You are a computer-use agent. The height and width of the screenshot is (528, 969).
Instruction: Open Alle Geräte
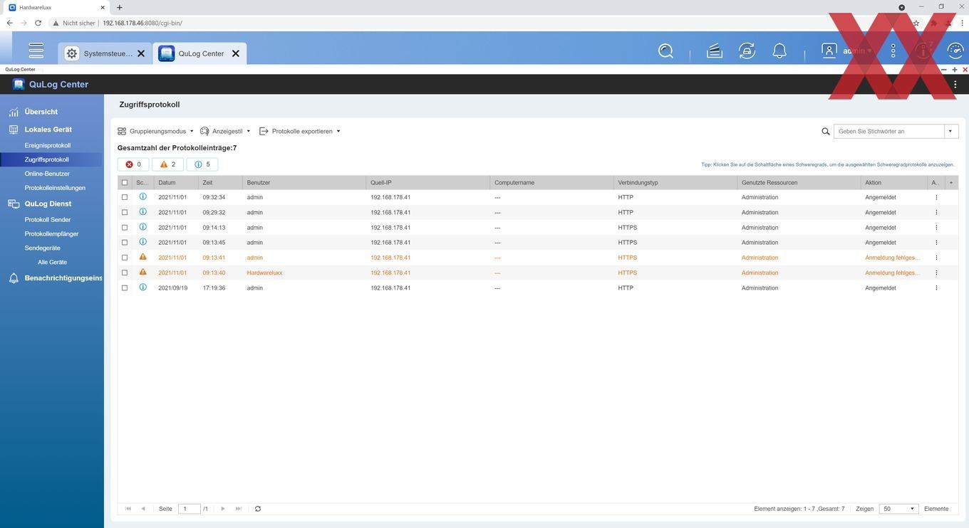[52, 263]
